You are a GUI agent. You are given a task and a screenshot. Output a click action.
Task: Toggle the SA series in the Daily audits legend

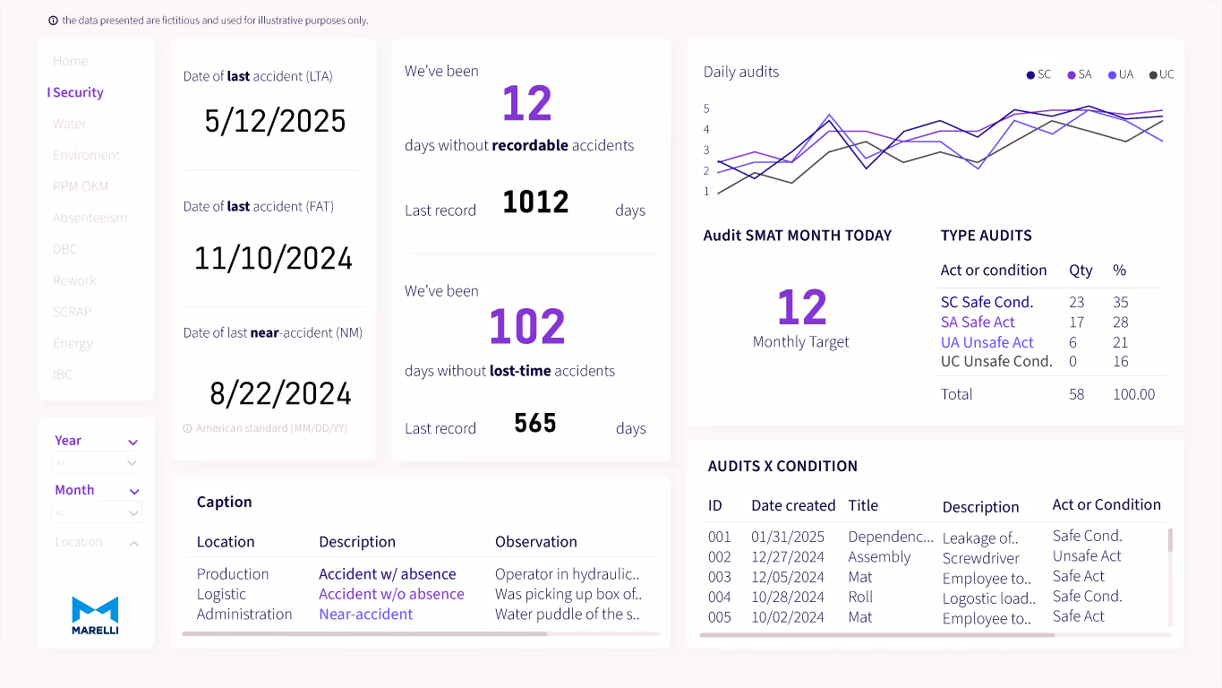coord(1079,74)
